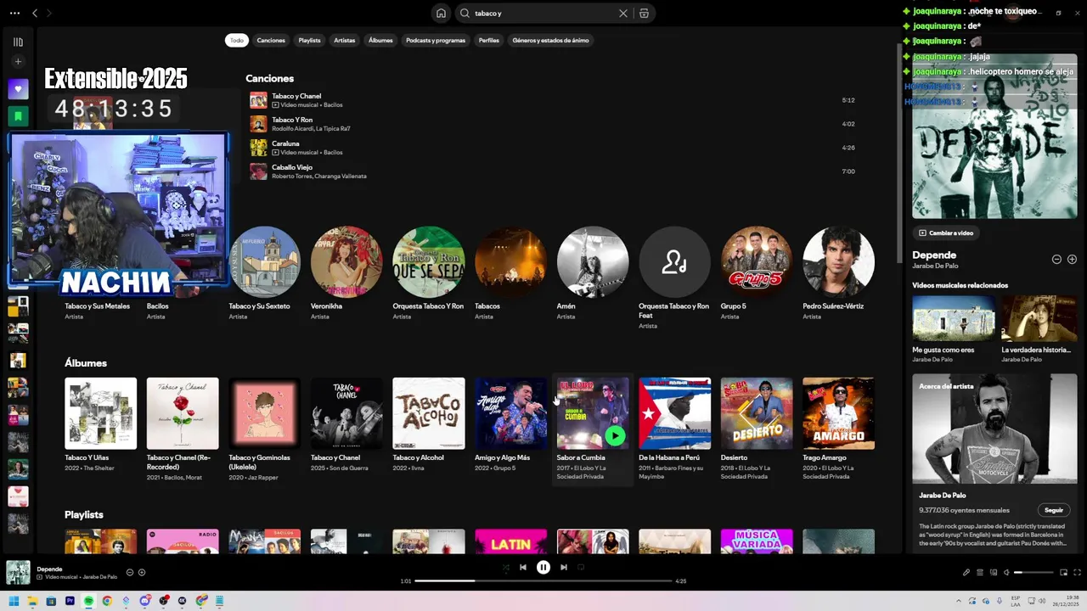The height and width of the screenshot is (611, 1087).
Task: Filter results by Álbumes
Action: (380, 40)
